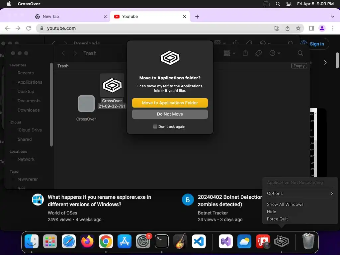Select Applications in the Finder sidebar
This screenshot has height=255, width=340.
tap(30, 82)
